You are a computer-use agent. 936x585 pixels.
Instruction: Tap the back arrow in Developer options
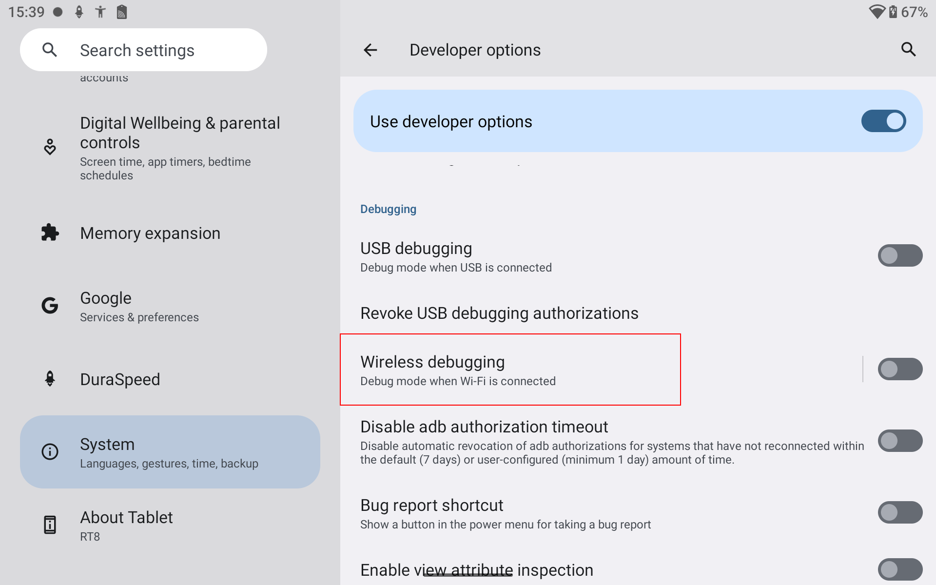370,50
